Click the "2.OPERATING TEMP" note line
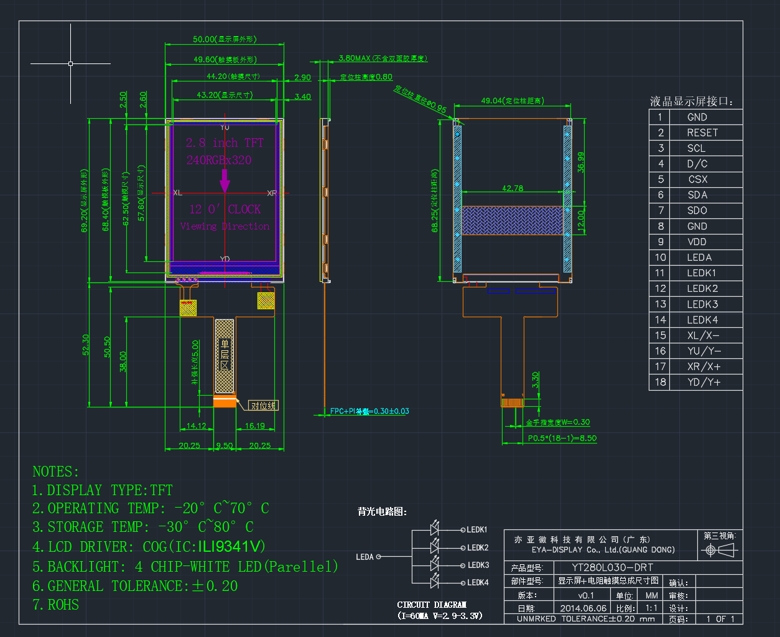The image size is (780, 637). (151, 508)
